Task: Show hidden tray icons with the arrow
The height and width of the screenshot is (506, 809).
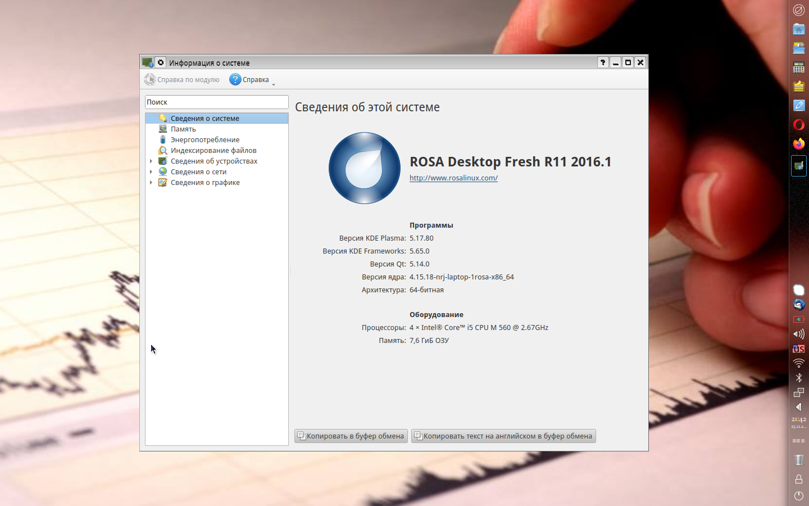Action: click(x=798, y=407)
